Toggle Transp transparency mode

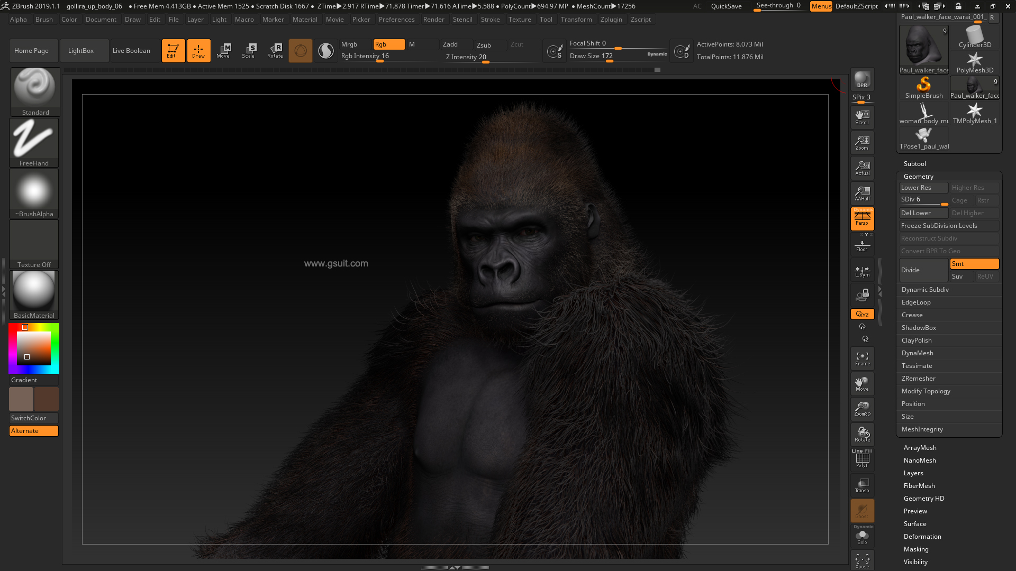862,485
